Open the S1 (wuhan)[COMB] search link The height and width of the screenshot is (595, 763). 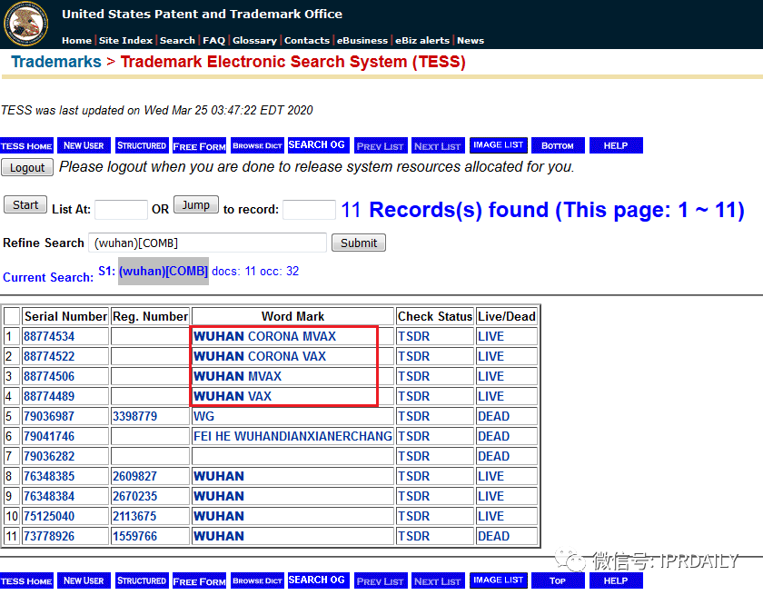[163, 271]
